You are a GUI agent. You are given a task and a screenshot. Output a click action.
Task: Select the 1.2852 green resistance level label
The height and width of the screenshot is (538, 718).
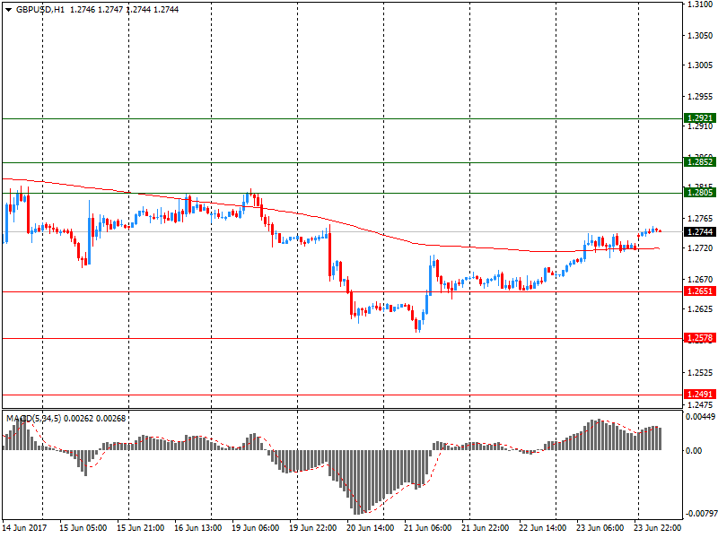tap(700, 162)
